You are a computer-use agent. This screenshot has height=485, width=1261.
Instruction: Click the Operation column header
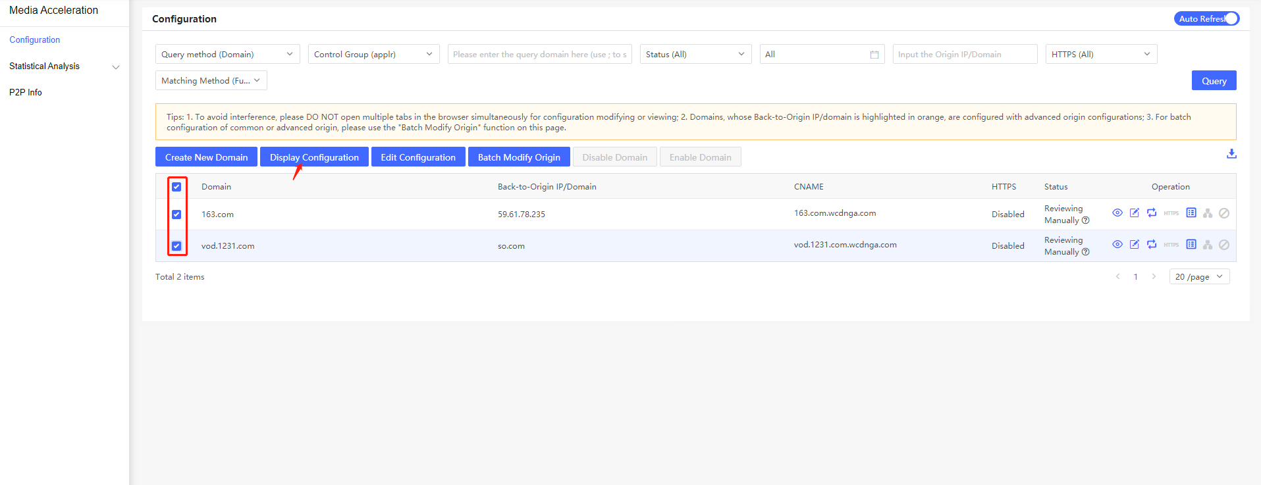point(1171,187)
